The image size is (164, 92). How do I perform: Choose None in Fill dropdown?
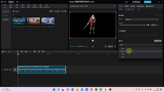click(140, 49)
